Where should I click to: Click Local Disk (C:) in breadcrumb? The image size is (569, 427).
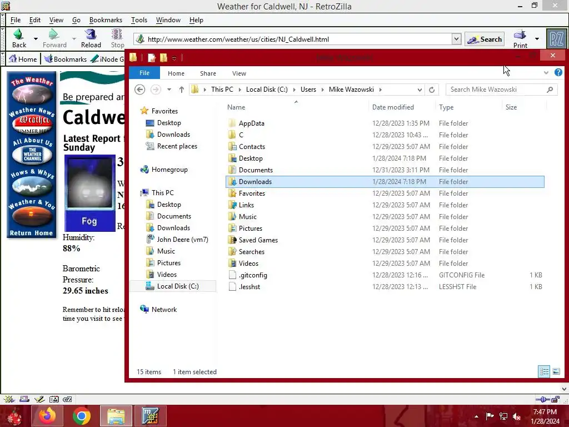(267, 90)
